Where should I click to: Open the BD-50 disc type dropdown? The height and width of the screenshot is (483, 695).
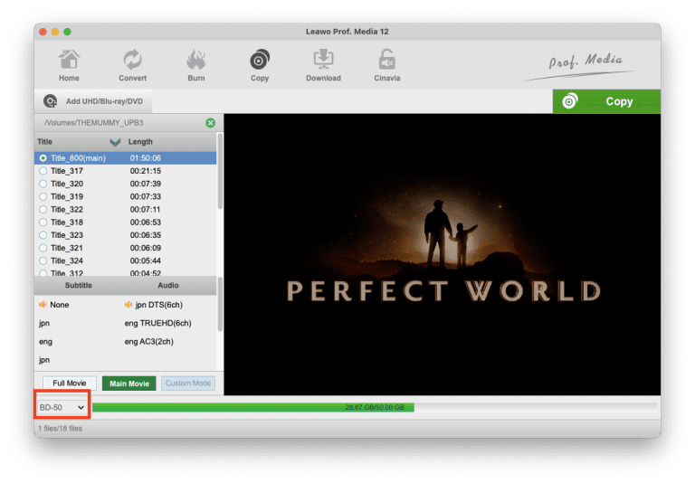(62, 407)
